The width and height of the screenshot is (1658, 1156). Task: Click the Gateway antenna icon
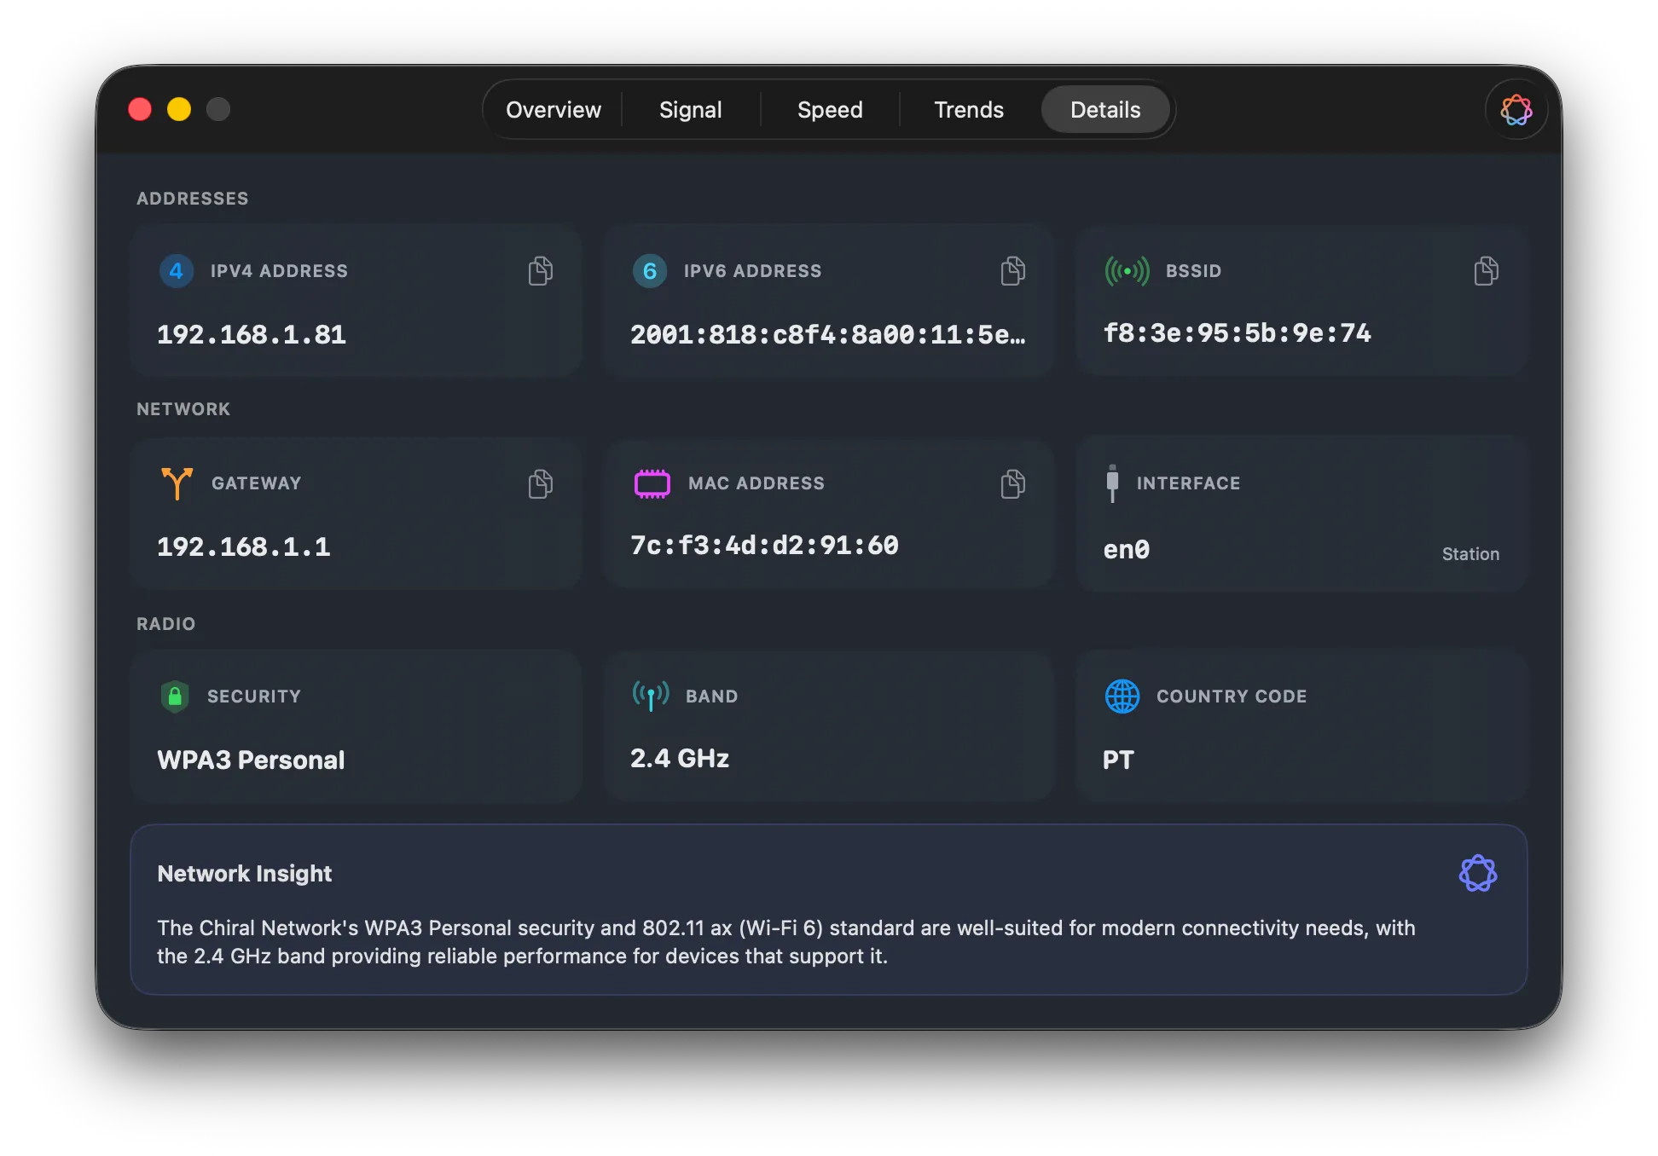(x=177, y=483)
